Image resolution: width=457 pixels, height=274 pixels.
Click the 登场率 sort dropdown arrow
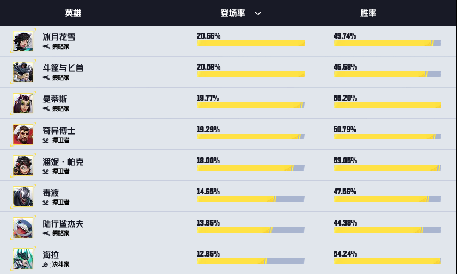258,13
